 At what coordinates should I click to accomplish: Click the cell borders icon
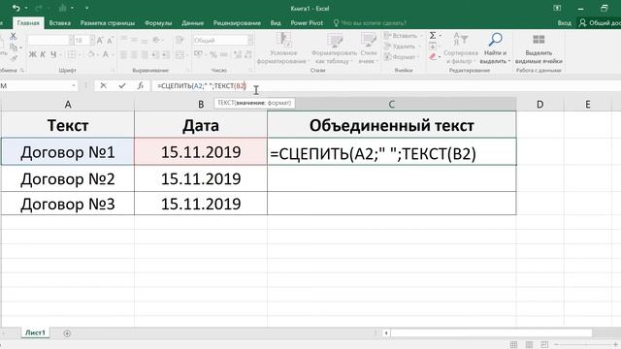pyautogui.click(x=71, y=54)
